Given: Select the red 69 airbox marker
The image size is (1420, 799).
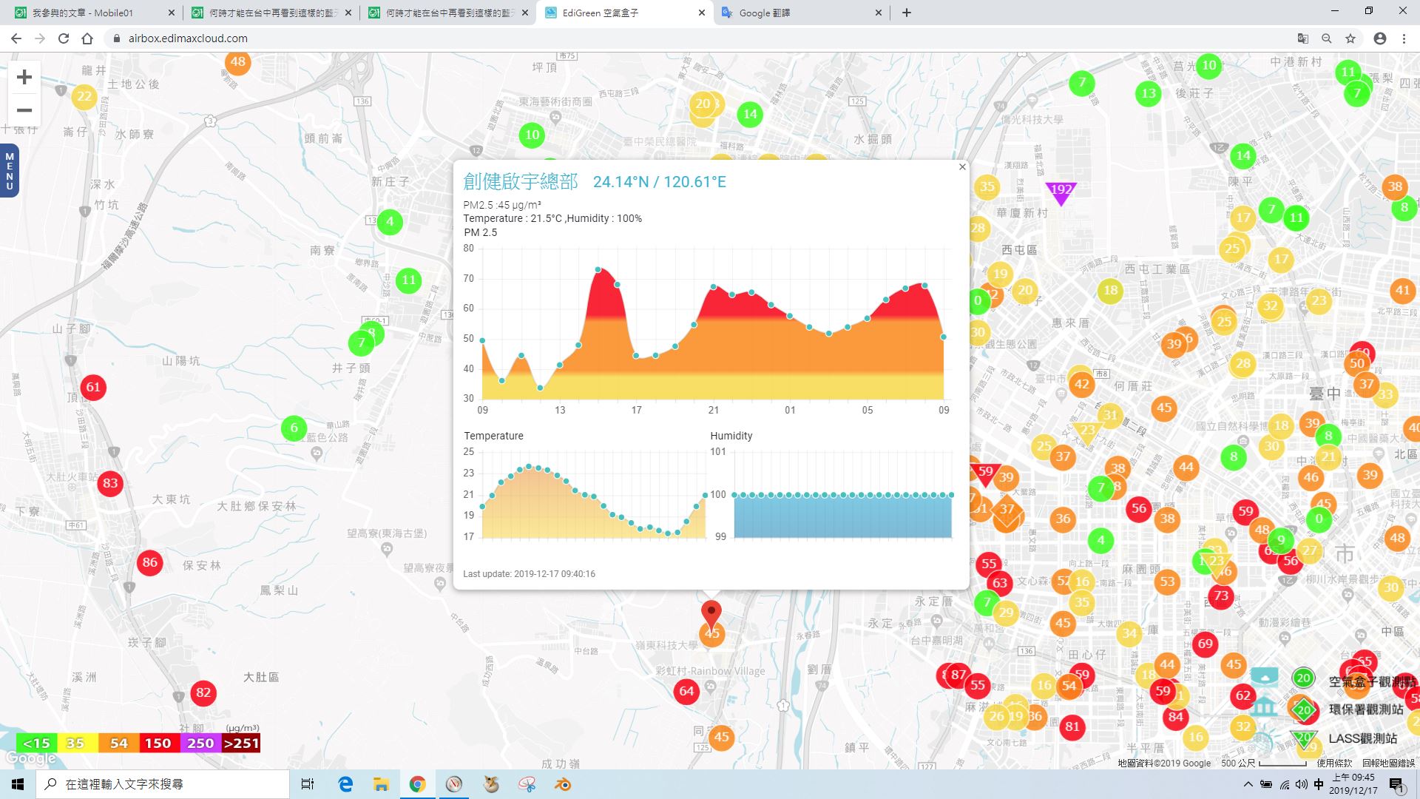Looking at the screenshot, I should (1206, 644).
